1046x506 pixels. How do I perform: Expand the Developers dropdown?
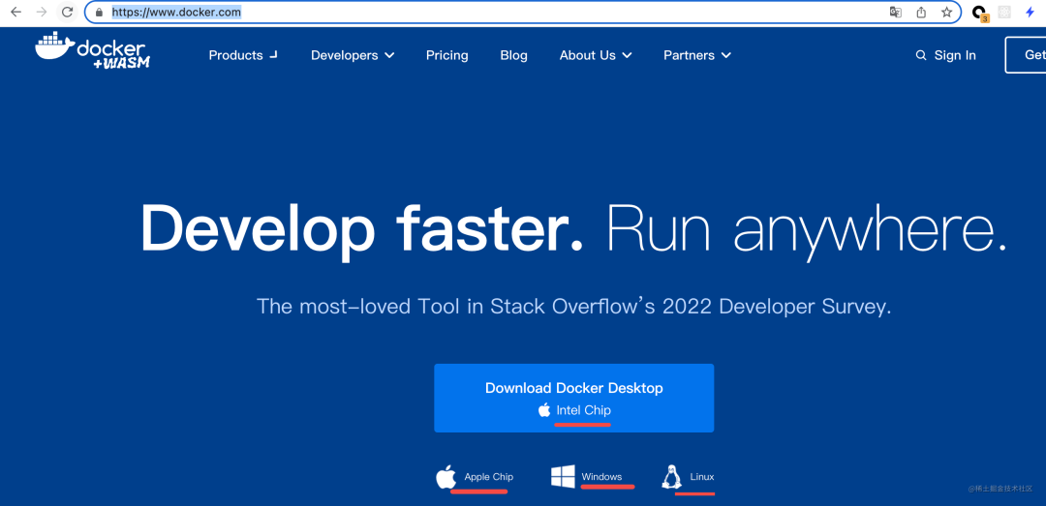pyautogui.click(x=353, y=55)
